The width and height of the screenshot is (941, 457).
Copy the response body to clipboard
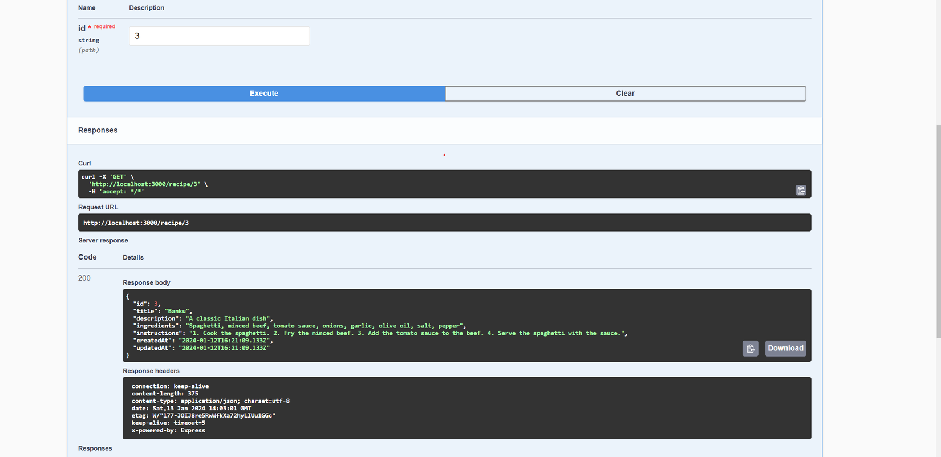pyautogui.click(x=750, y=348)
